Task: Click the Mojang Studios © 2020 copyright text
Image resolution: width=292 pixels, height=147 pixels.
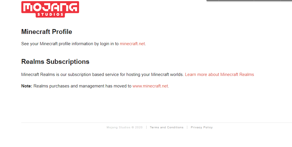Action: tap(125, 127)
